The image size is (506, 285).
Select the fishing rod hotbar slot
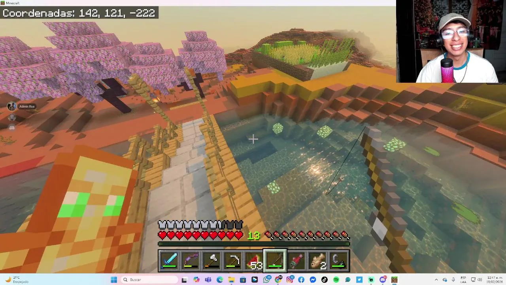coord(276,261)
